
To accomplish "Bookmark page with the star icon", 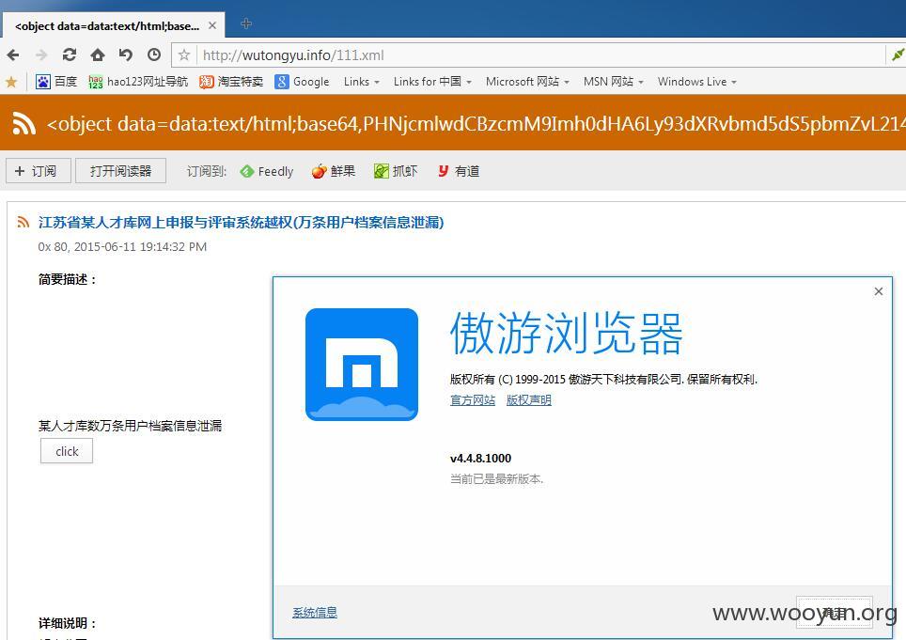I will pos(184,55).
